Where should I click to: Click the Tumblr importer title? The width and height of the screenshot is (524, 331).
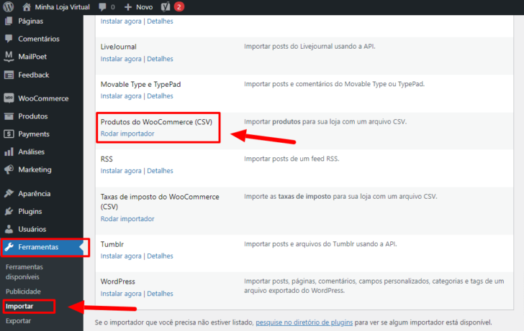(x=112, y=244)
